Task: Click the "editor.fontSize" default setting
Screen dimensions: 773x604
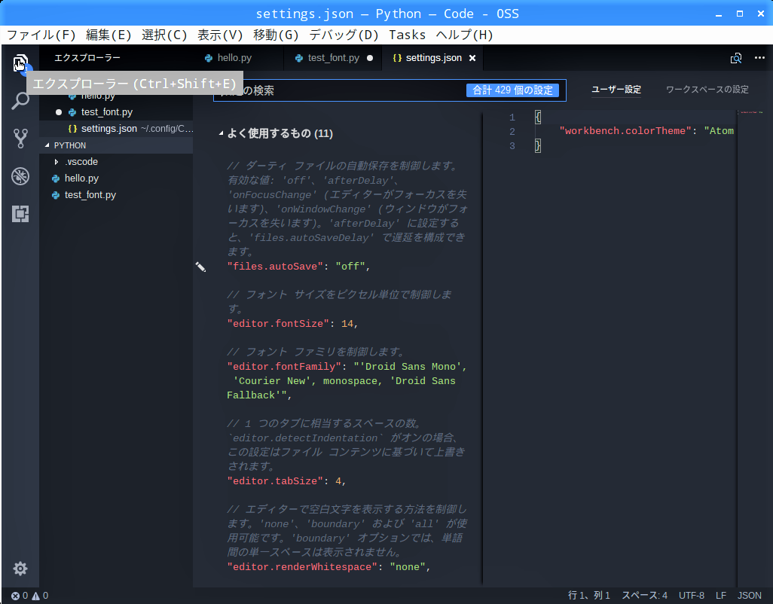Action: [278, 324]
